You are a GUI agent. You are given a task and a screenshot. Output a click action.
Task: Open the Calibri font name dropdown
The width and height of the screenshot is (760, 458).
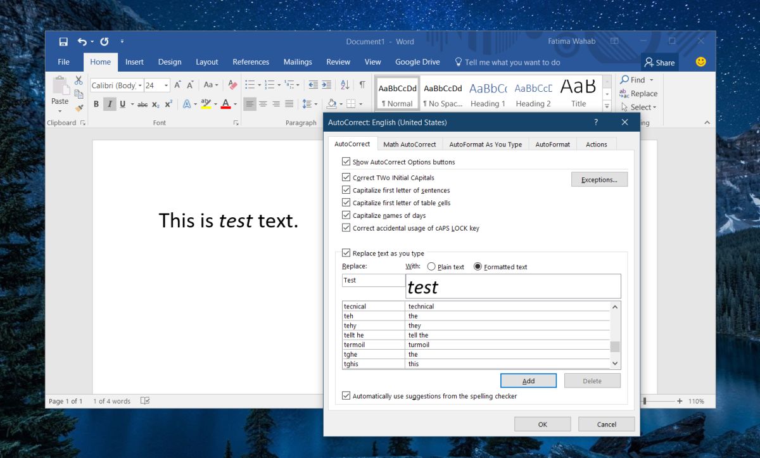[141, 84]
